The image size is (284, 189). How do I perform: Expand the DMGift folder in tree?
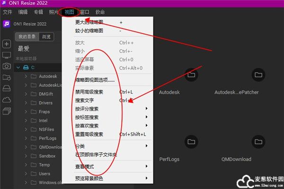[x=26, y=94]
